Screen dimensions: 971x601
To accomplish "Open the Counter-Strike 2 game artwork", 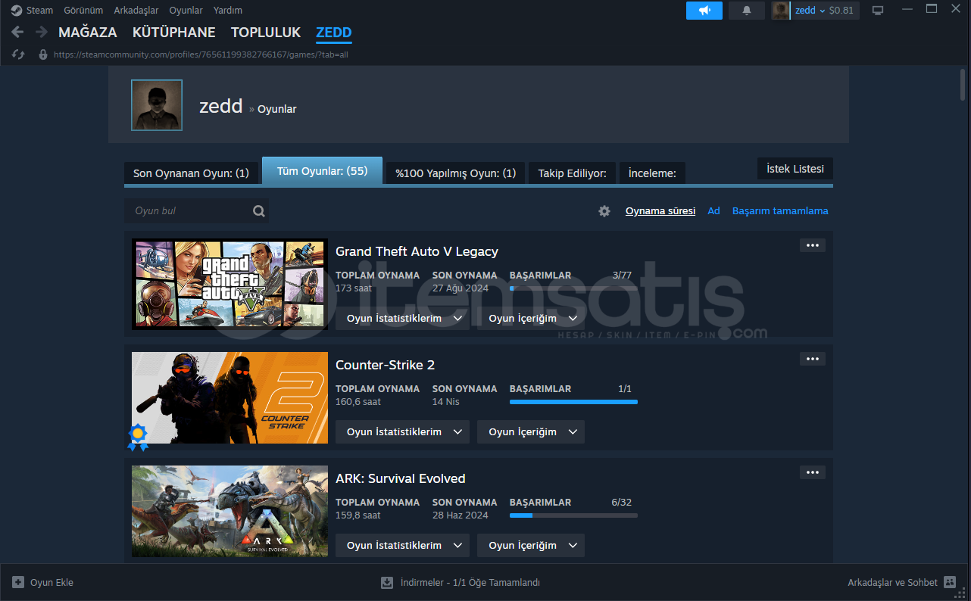I will [x=229, y=397].
